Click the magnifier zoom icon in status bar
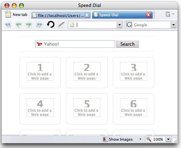This screenshot has height=148, width=181. tap(149, 139)
